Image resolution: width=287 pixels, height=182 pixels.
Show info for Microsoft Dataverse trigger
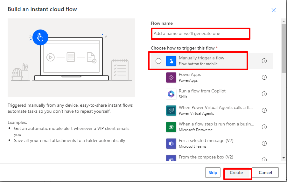tap(264, 127)
